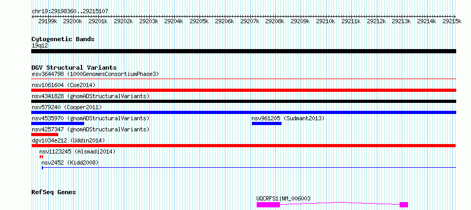This screenshot has width=471, height=210.
Task: Click the 29204k ruler tick label
Action: pos(174,21)
